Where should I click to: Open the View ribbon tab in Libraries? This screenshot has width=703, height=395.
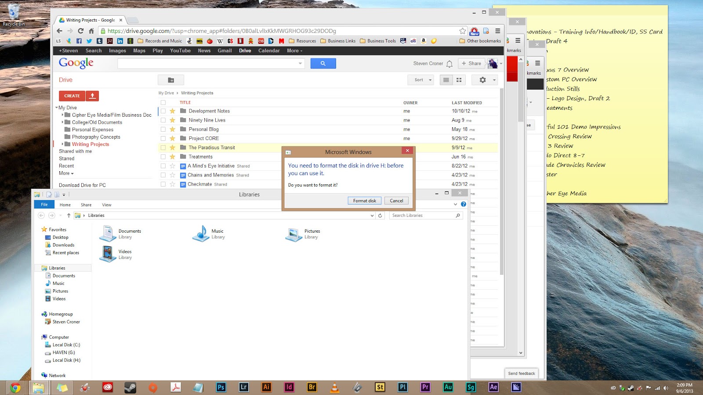coord(106,205)
